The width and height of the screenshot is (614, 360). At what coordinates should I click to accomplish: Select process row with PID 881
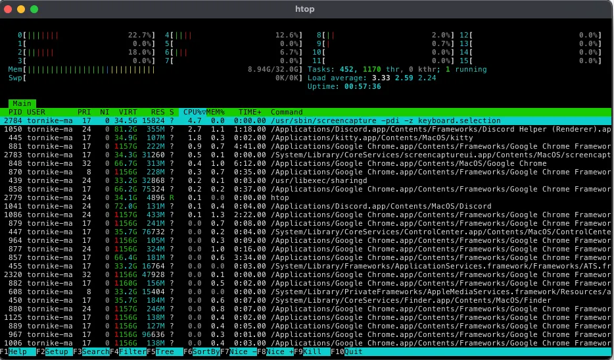pyautogui.click(x=306, y=146)
